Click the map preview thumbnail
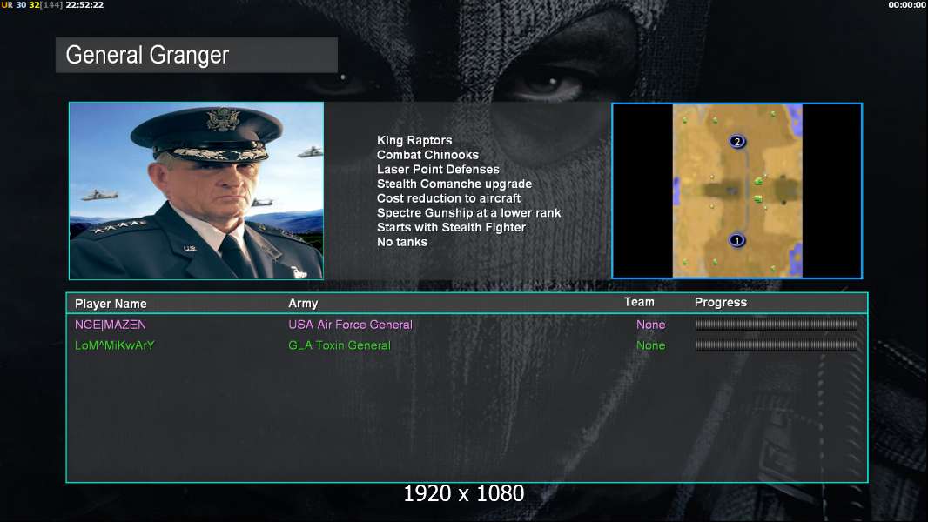928x522 pixels. pyautogui.click(x=736, y=191)
